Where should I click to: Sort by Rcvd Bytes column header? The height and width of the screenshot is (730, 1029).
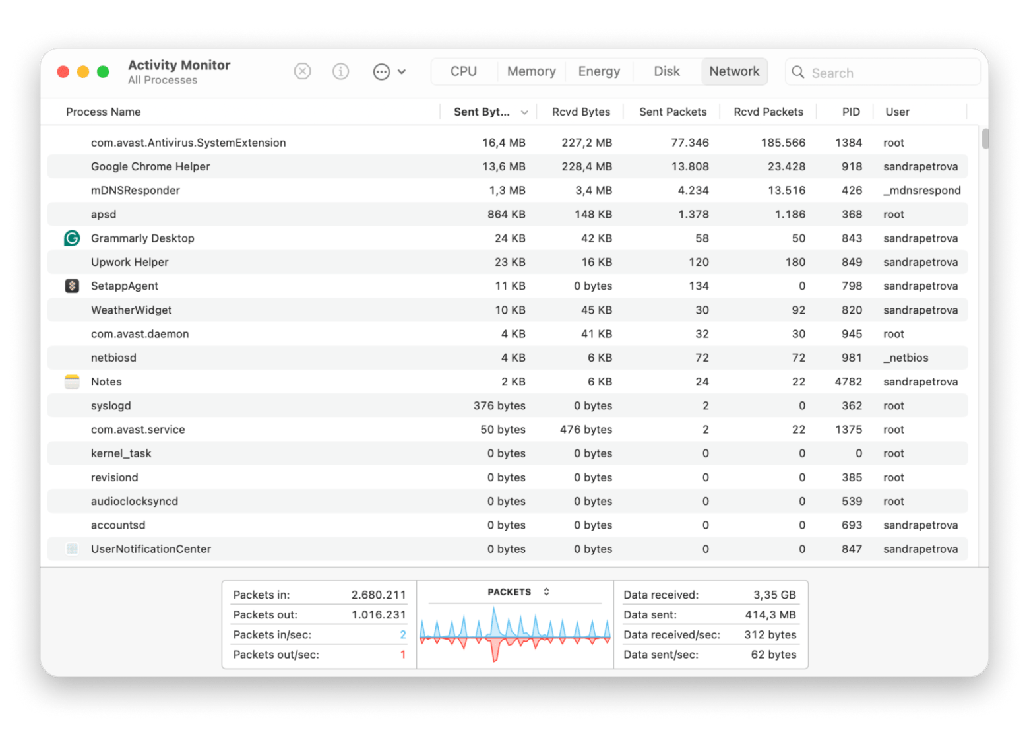580,112
